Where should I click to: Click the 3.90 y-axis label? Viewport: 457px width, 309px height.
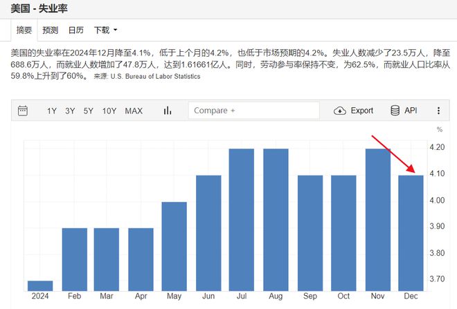pos(437,226)
